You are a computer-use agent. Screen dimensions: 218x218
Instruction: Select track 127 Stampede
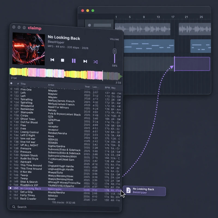65,114
